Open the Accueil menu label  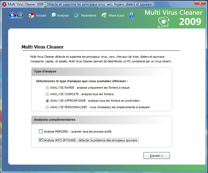(41, 15)
